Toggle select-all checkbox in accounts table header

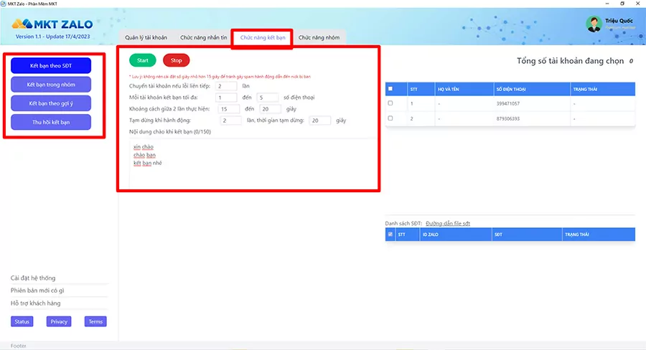point(390,88)
